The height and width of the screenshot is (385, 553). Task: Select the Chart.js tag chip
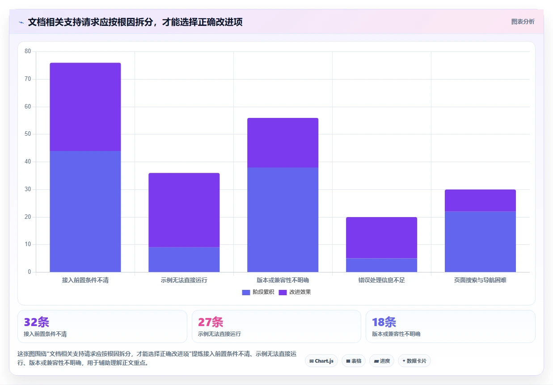pyautogui.click(x=321, y=361)
